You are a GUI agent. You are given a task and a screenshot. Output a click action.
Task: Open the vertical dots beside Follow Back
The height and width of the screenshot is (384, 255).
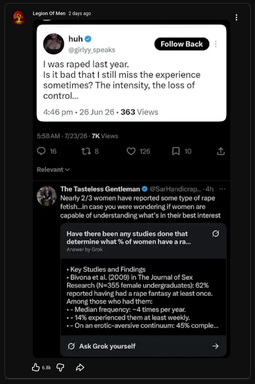tap(216, 44)
